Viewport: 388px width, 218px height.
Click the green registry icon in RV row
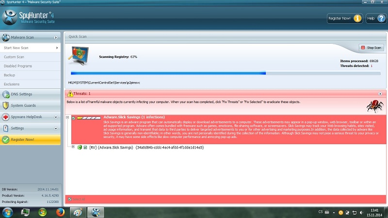[80, 148]
